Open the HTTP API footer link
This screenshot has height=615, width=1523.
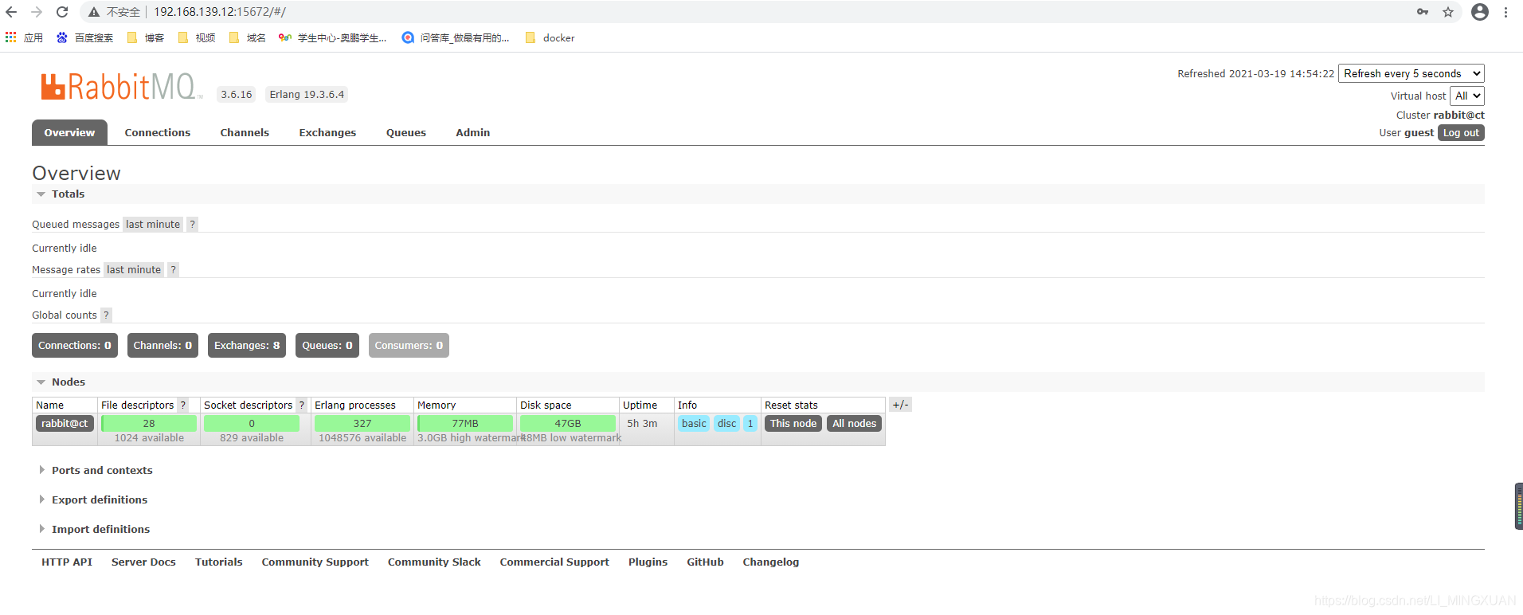[67, 562]
